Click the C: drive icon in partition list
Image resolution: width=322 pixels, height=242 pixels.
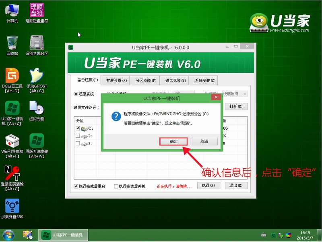click(84, 128)
